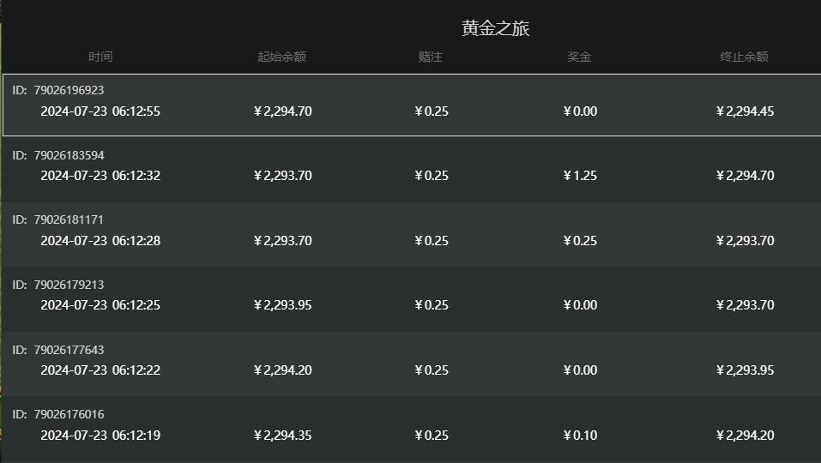
Task: Click the ¥2,294.35 starting balance
Action: pyautogui.click(x=282, y=436)
